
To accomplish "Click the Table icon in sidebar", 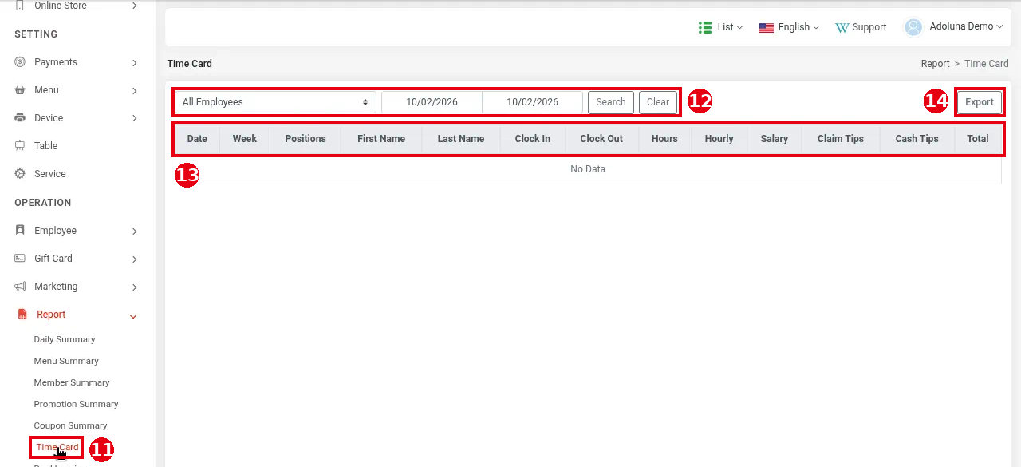I will pos(20,146).
